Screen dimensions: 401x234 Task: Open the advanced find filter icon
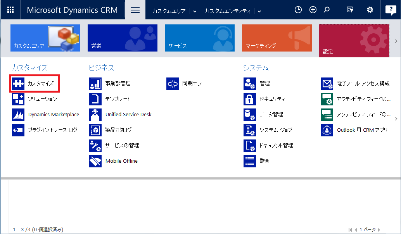[350, 10]
